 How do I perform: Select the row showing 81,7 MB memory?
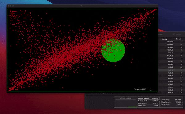171,93
